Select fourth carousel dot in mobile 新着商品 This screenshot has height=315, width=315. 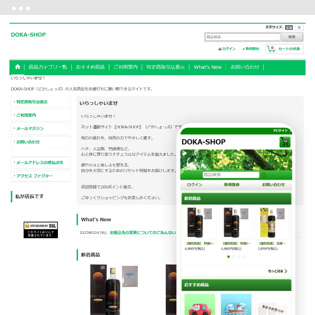(x=244, y=257)
